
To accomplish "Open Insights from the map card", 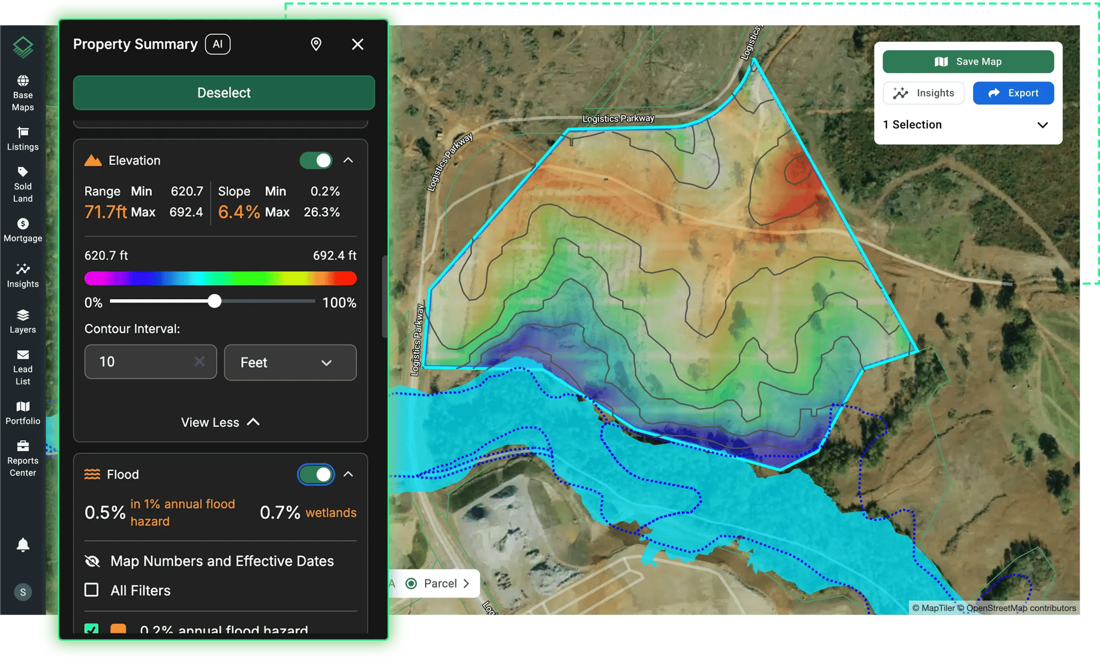I will click(x=923, y=93).
